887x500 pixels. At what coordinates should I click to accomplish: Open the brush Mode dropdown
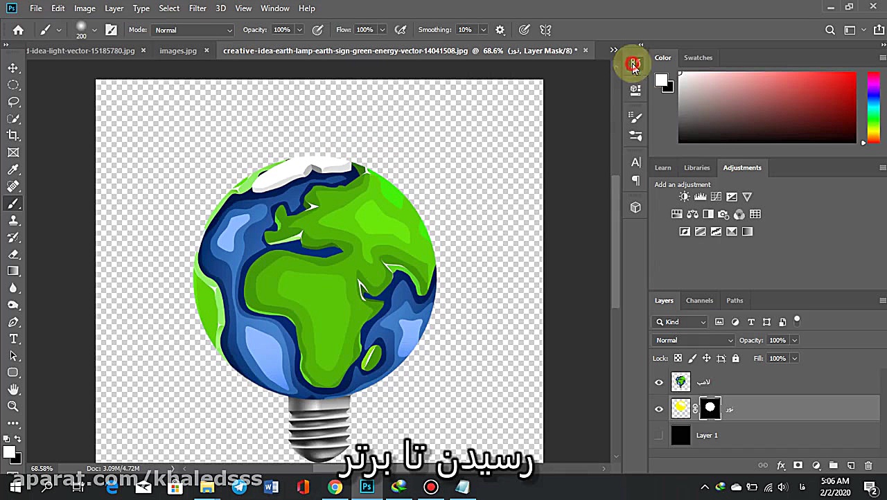(193, 30)
